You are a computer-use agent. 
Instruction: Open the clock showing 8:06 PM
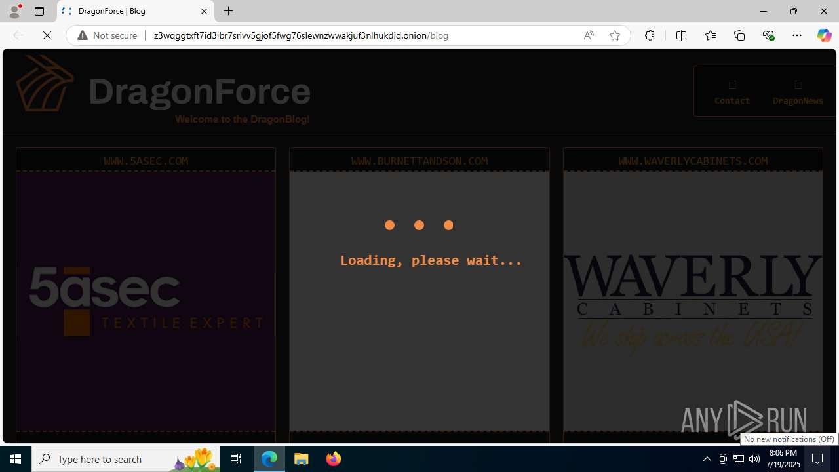(x=783, y=459)
